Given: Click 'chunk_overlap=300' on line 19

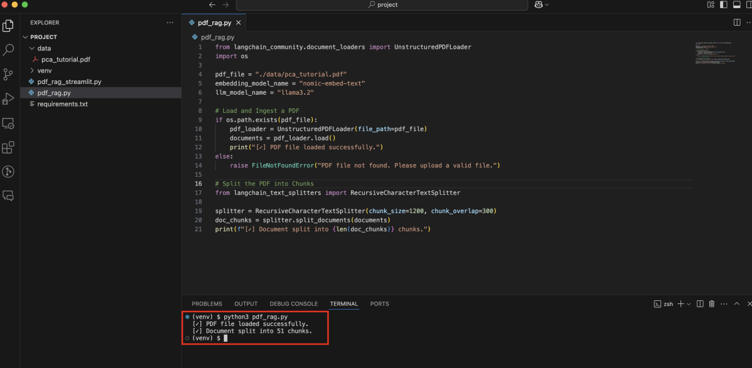Looking at the screenshot, I should pos(463,211).
